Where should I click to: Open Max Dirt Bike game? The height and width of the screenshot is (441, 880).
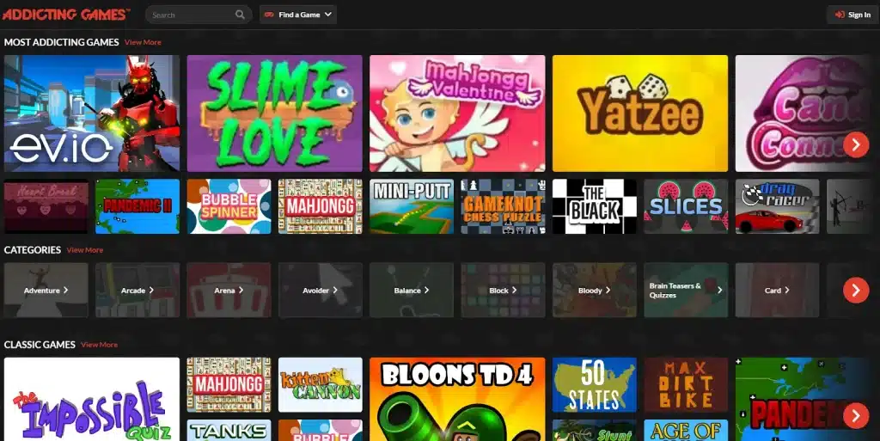tap(686, 385)
